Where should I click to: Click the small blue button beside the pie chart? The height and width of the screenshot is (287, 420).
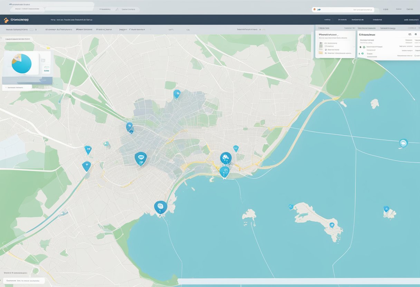pos(46,70)
